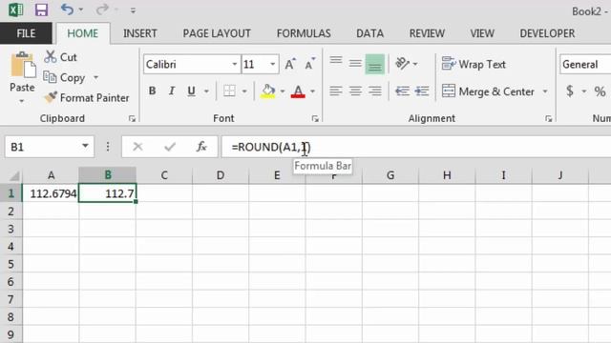This screenshot has width=611, height=343.
Task: Open the font color palette arrow
Action: [x=312, y=91]
